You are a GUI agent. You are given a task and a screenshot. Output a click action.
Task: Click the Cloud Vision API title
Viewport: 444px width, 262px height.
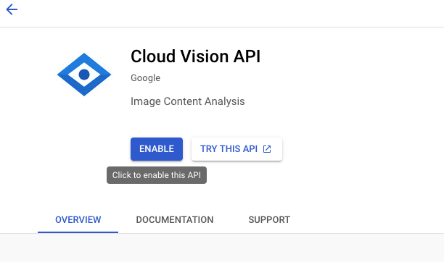click(x=195, y=56)
